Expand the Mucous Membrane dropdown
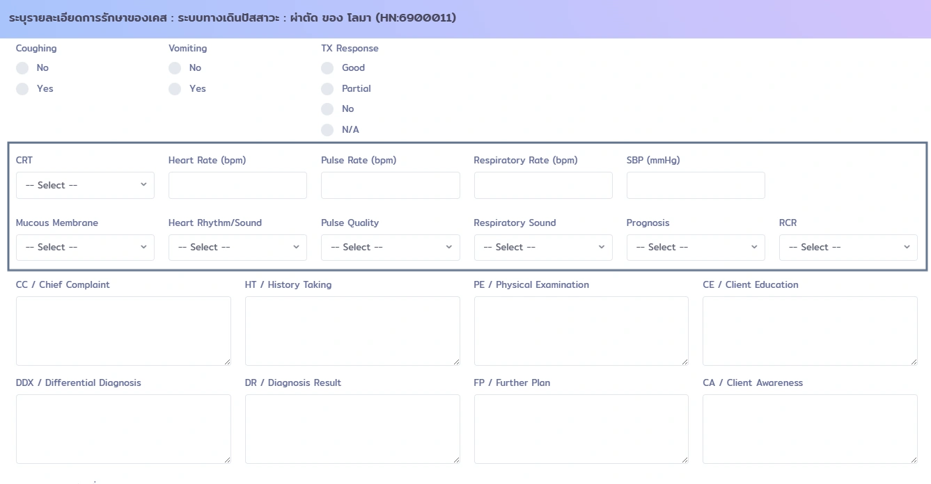This screenshot has width=931, height=484. click(x=85, y=248)
